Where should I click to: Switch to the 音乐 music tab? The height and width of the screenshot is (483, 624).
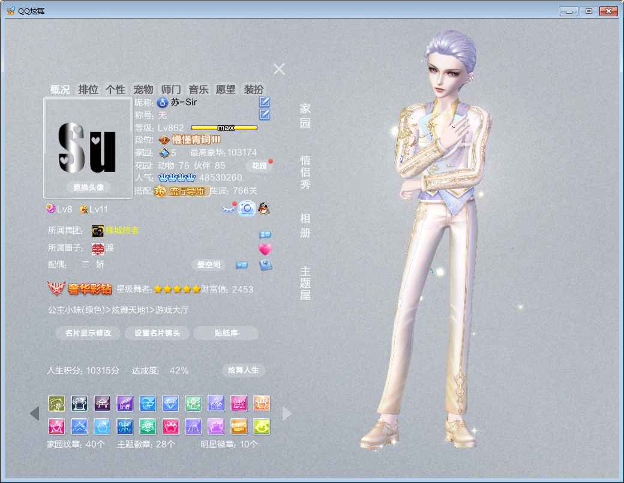pyautogui.click(x=199, y=89)
